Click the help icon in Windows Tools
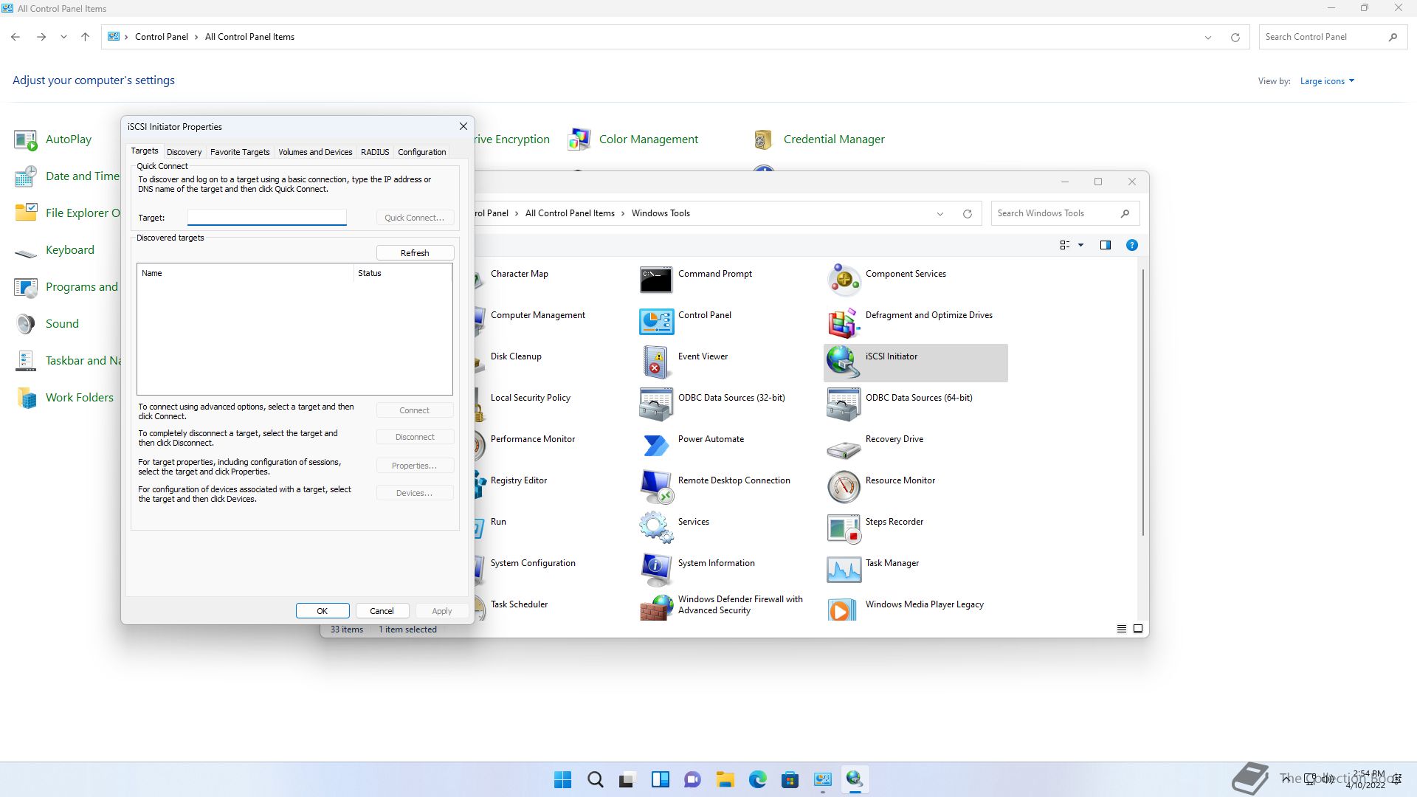 1131,245
